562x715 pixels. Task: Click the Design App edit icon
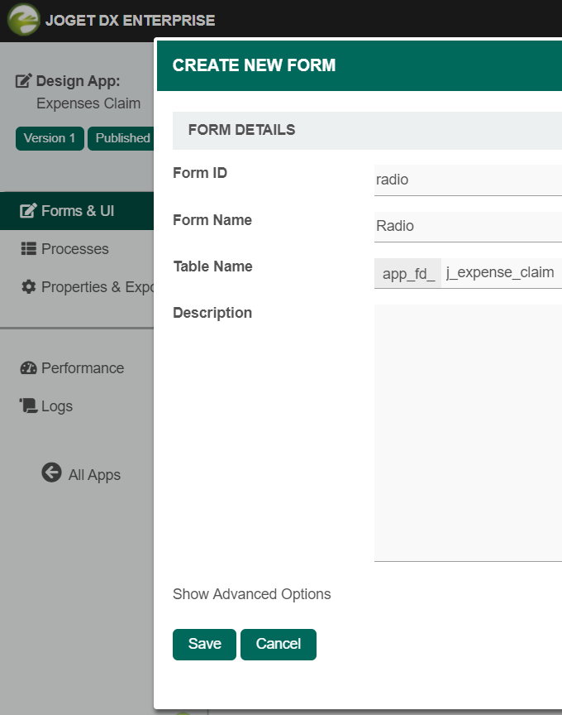click(x=24, y=81)
